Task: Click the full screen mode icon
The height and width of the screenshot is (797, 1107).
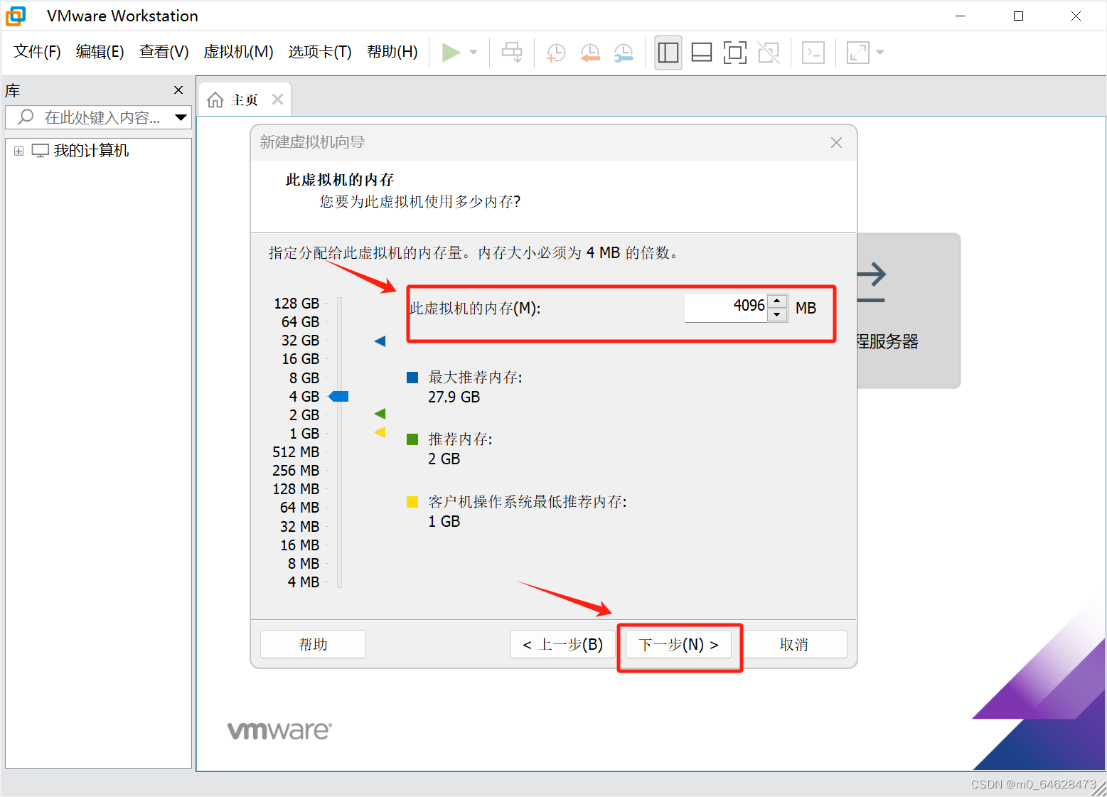Action: pos(735,53)
